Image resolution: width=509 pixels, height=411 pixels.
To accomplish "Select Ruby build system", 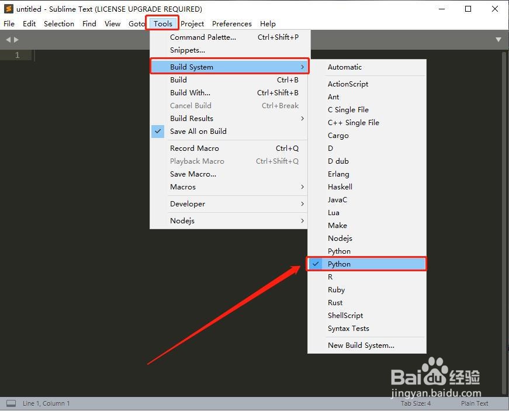I will (x=367, y=289).
